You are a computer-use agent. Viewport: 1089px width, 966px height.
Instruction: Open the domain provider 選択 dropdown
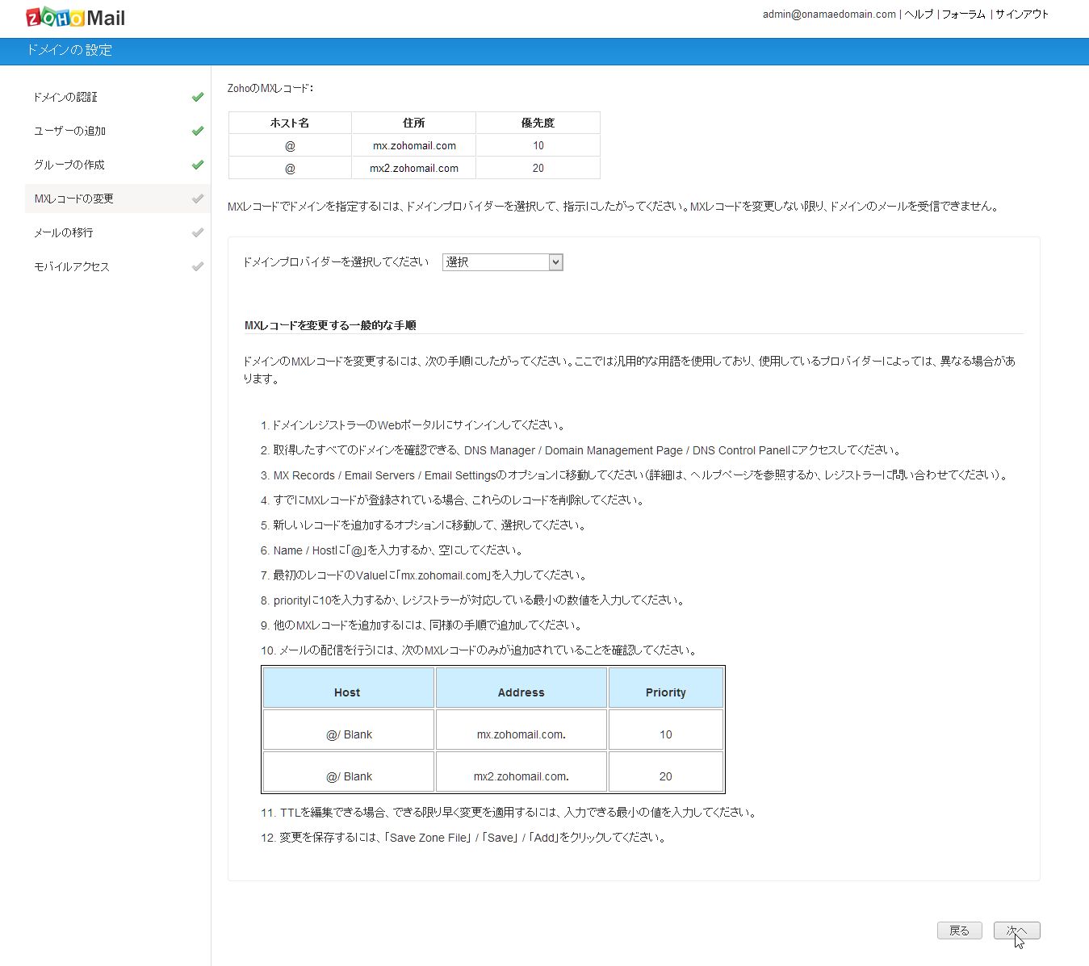502,262
